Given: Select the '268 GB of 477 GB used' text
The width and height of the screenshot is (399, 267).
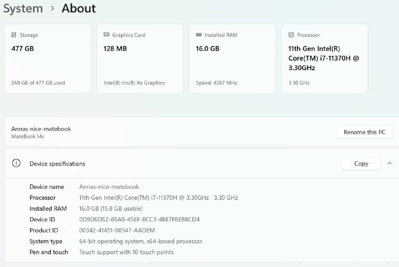Looking at the screenshot, I should pyautogui.click(x=38, y=83).
